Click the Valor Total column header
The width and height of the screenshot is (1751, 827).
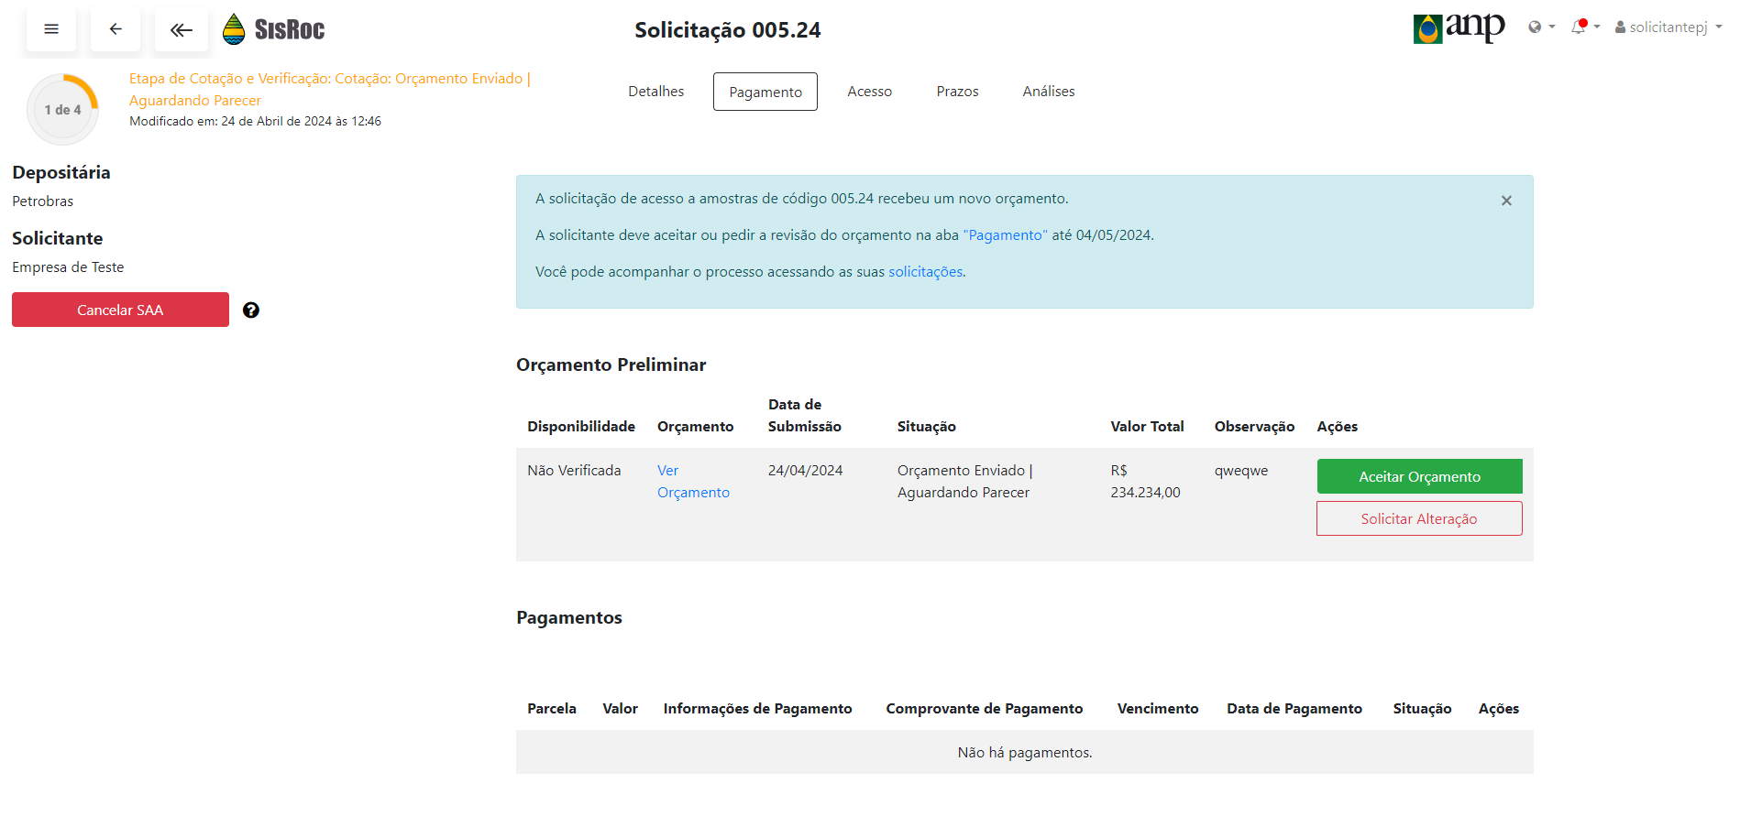(x=1147, y=427)
